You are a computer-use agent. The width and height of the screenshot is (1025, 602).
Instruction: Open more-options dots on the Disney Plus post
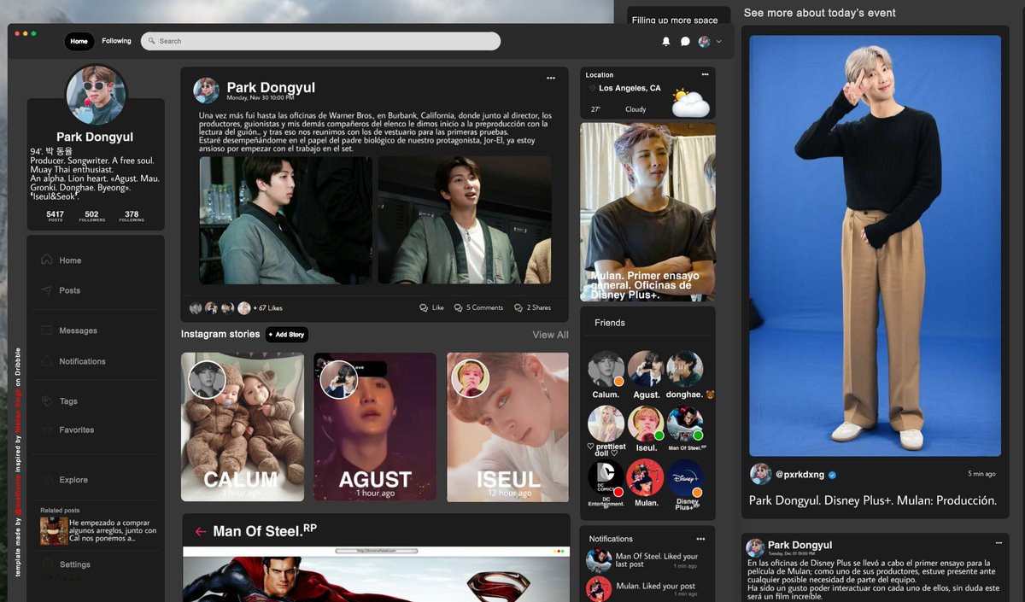coord(999,543)
